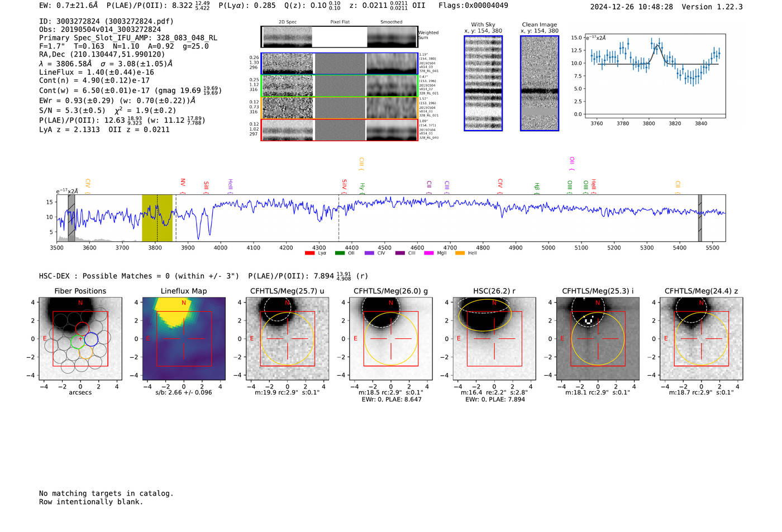Click the Obs: 20190504v014_3003272824 line
The height and width of the screenshot is (532, 782).
click(x=100, y=30)
